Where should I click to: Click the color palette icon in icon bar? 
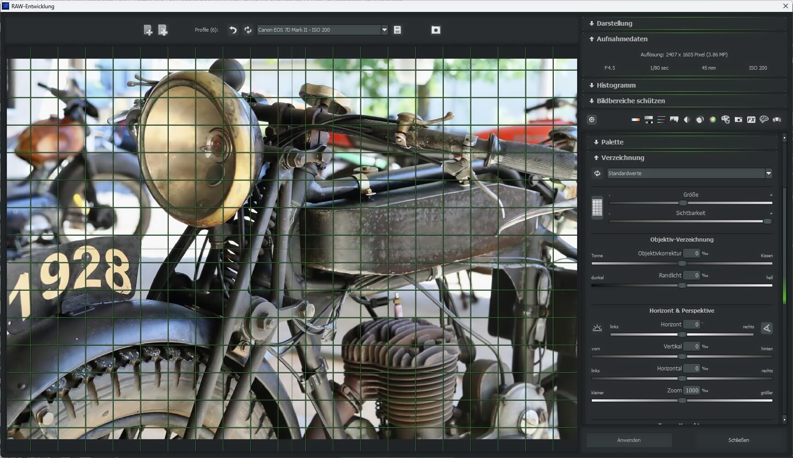[x=726, y=120]
